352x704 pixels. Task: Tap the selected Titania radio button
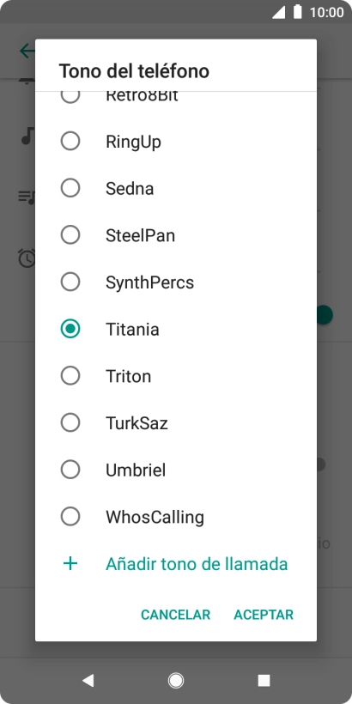(x=70, y=329)
